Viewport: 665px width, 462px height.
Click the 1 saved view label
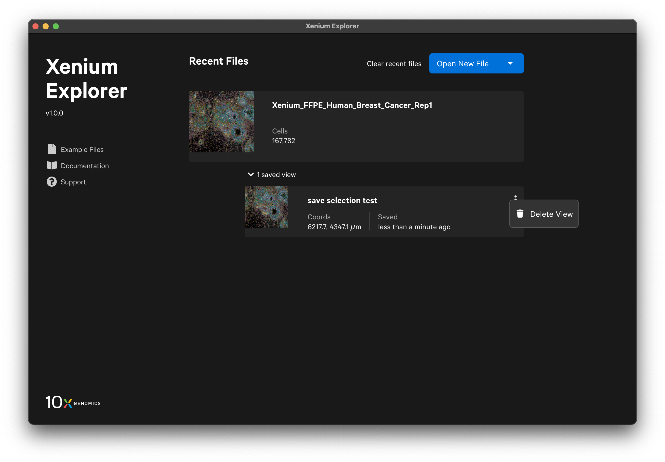(x=276, y=175)
